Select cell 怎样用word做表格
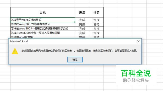The width and height of the screenshot is (163, 91). pyautogui.click(x=43, y=37)
